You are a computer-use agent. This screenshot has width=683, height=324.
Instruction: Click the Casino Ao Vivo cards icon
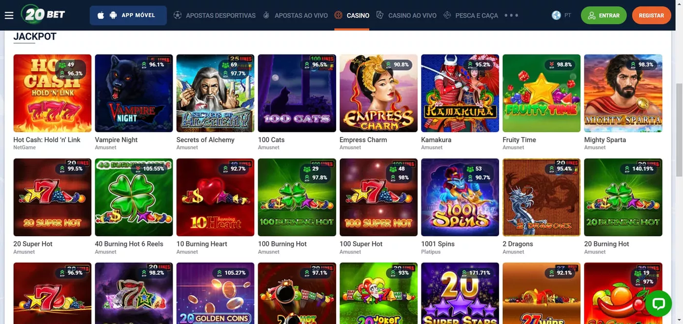tap(380, 16)
